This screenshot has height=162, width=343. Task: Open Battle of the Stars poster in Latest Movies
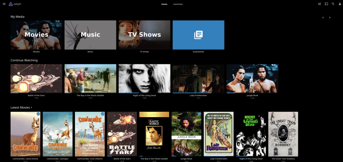click(122, 134)
